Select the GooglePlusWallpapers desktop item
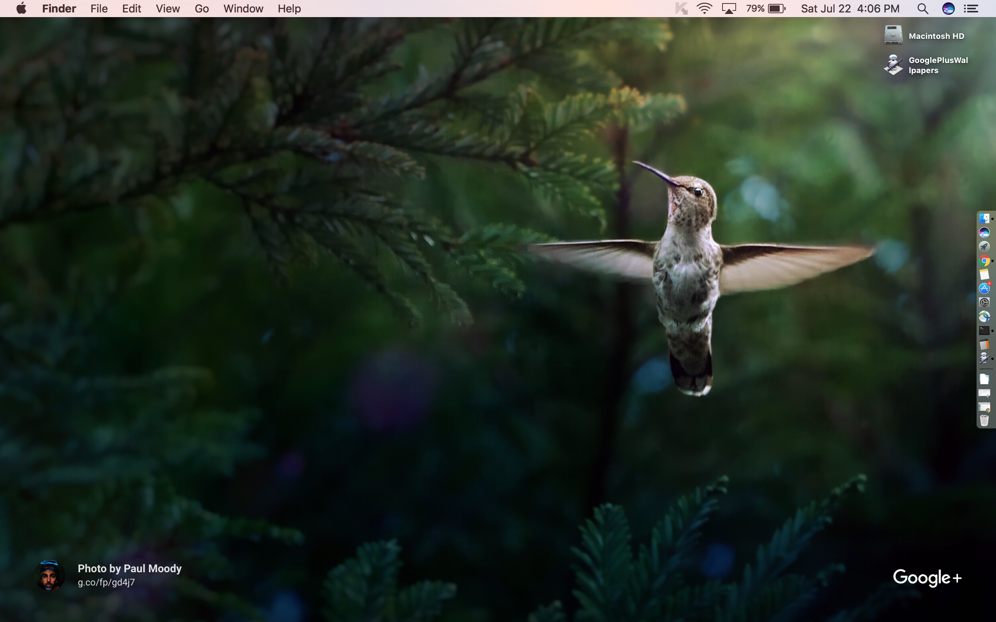 [x=893, y=65]
